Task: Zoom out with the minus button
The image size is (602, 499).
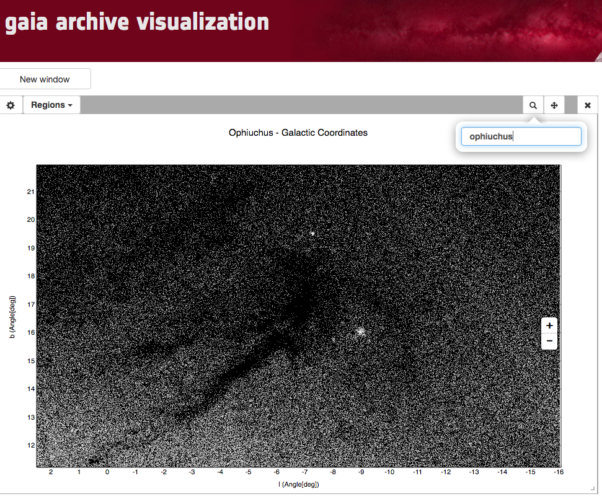Action: pyautogui.click(x=549, y=341)
